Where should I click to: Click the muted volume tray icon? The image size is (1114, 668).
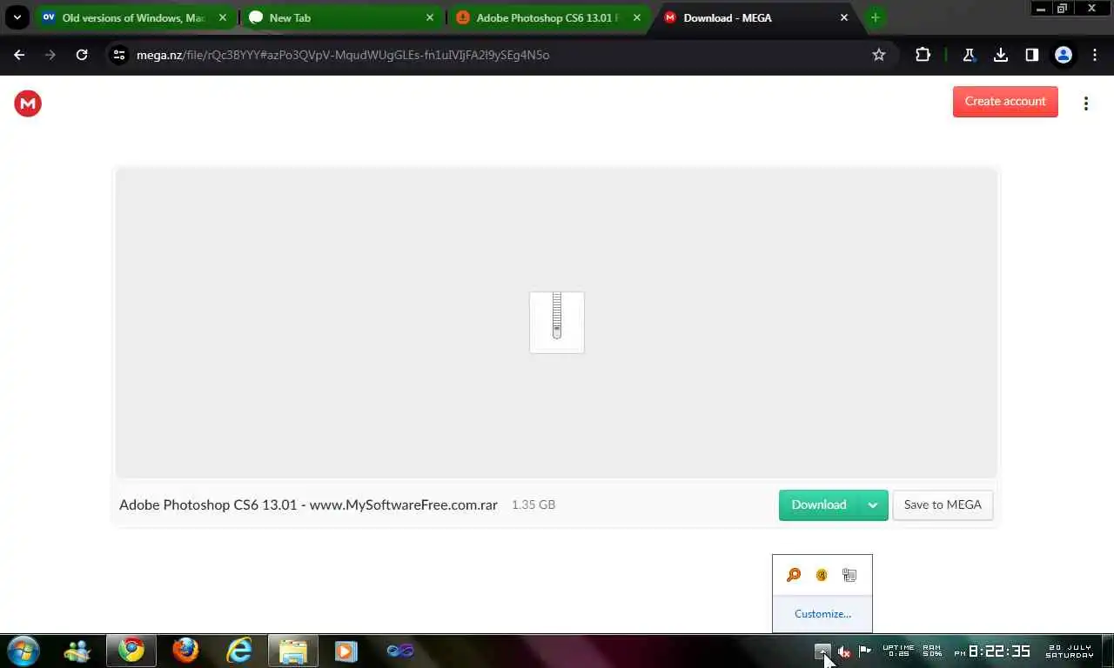pyautogui.click(x=843, y=651)
